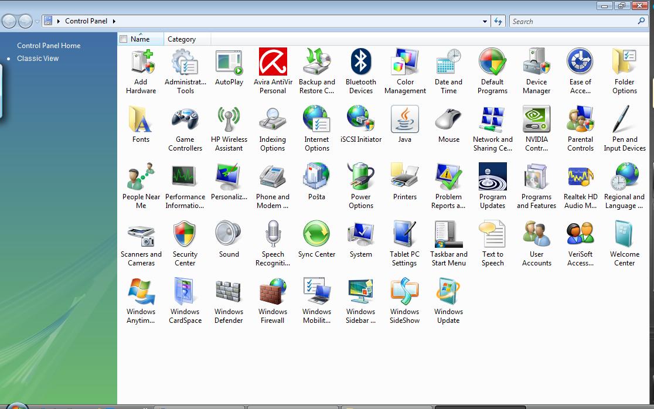Screen dimensions: 654x409
Task: Sort items by the Name column
Action: (x=141, y=39)
